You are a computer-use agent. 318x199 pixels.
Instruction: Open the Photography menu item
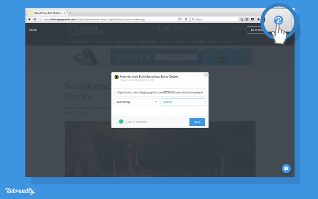pyautogui.click(x=102, y=42)
